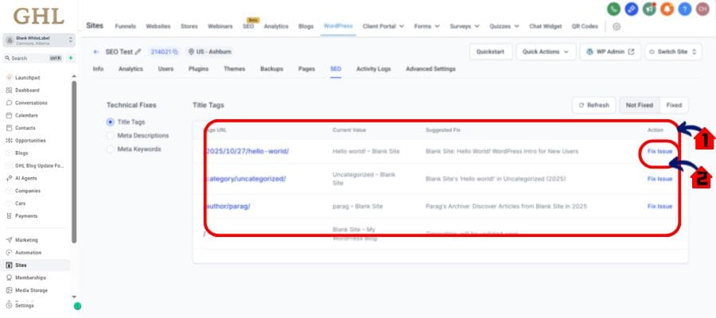Expand the Quick Actions dropdown
The image size is (716, 318).
[546, 52]
